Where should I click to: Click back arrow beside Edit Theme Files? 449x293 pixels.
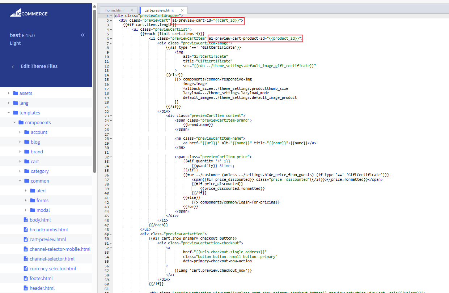pos(13,66)
